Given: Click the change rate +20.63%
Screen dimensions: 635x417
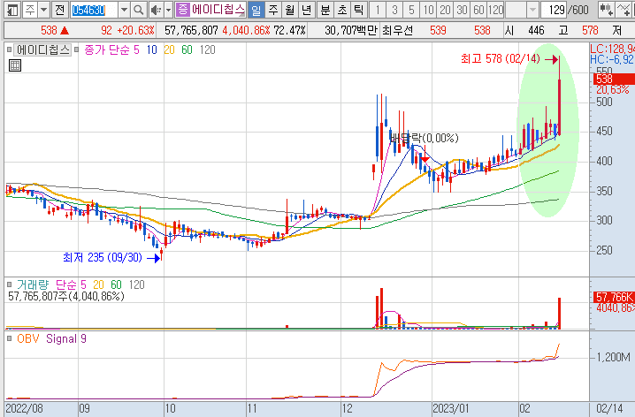Looking at the screenshot, I should tap(135, 30).
